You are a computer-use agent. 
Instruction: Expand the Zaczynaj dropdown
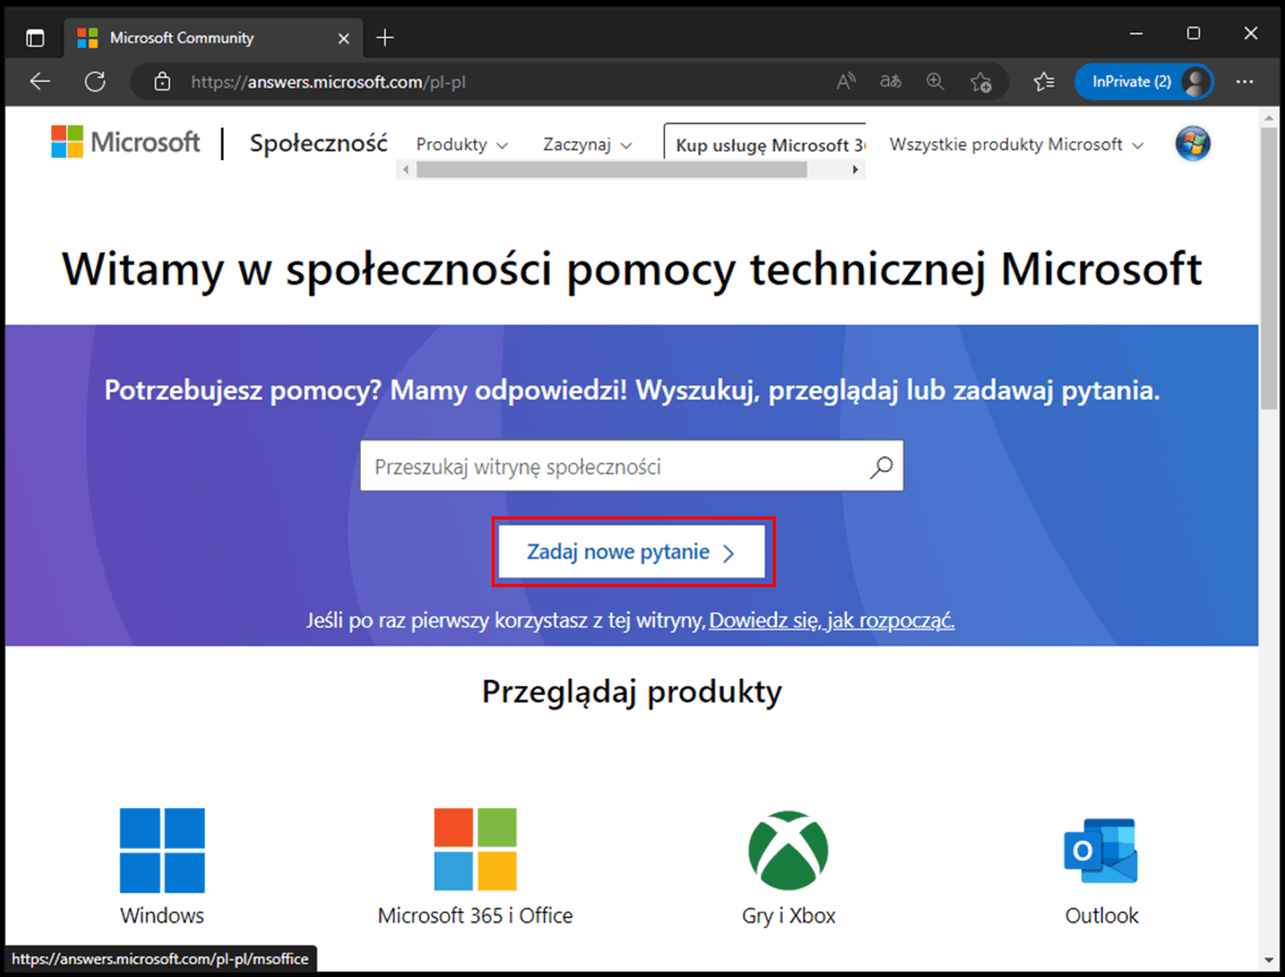click(x=587, y=145)
